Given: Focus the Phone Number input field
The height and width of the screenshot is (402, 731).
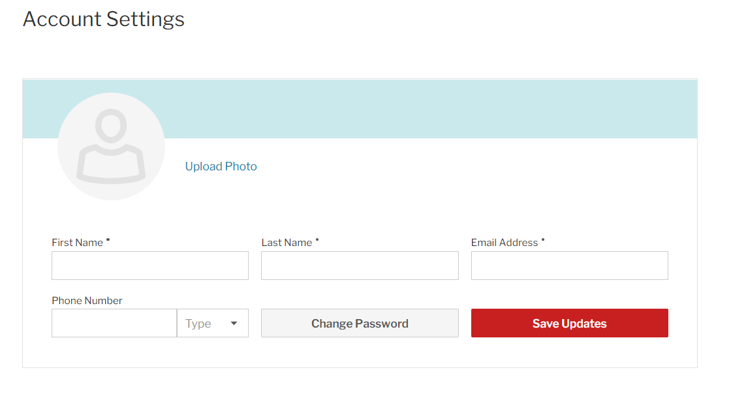Looking at the screenshot, I should tap(114, 323).
